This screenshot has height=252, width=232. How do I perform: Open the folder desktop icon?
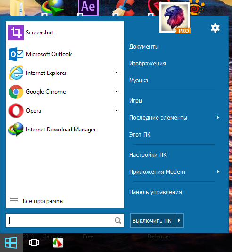pos(17,8)
